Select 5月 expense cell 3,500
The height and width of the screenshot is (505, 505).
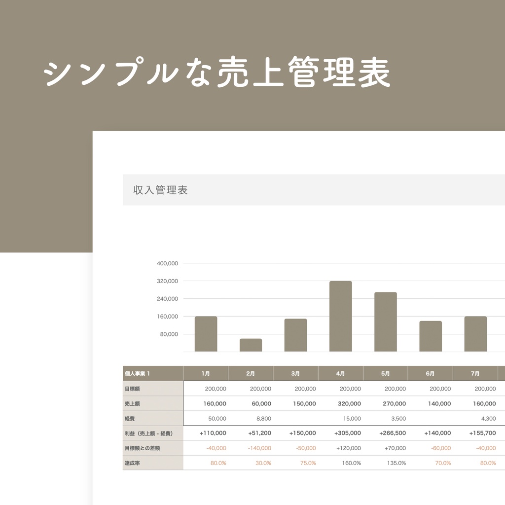pyautogui.click(x=386, y=418)
